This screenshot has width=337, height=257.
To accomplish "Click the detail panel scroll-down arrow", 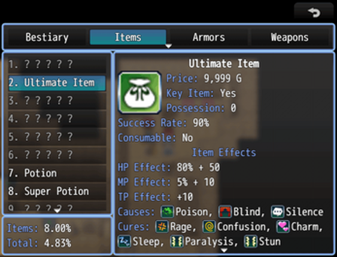I will pyautogui.click(x=224, y=250).
